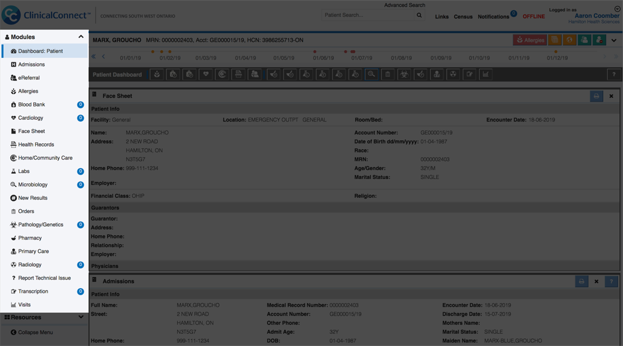Open Patient Dashboard help question mark

[x=614, y=74]
